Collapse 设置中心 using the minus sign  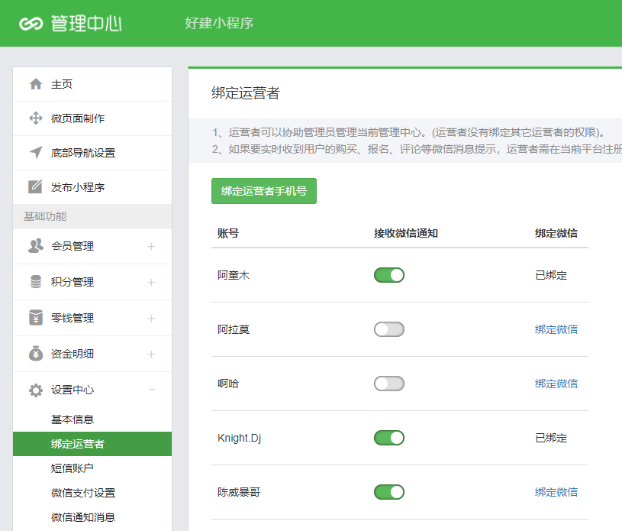(151, 390)
